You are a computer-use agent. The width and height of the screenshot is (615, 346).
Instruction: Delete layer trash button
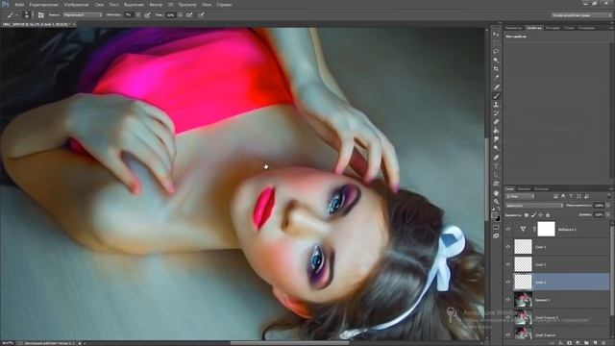[603, 343]
